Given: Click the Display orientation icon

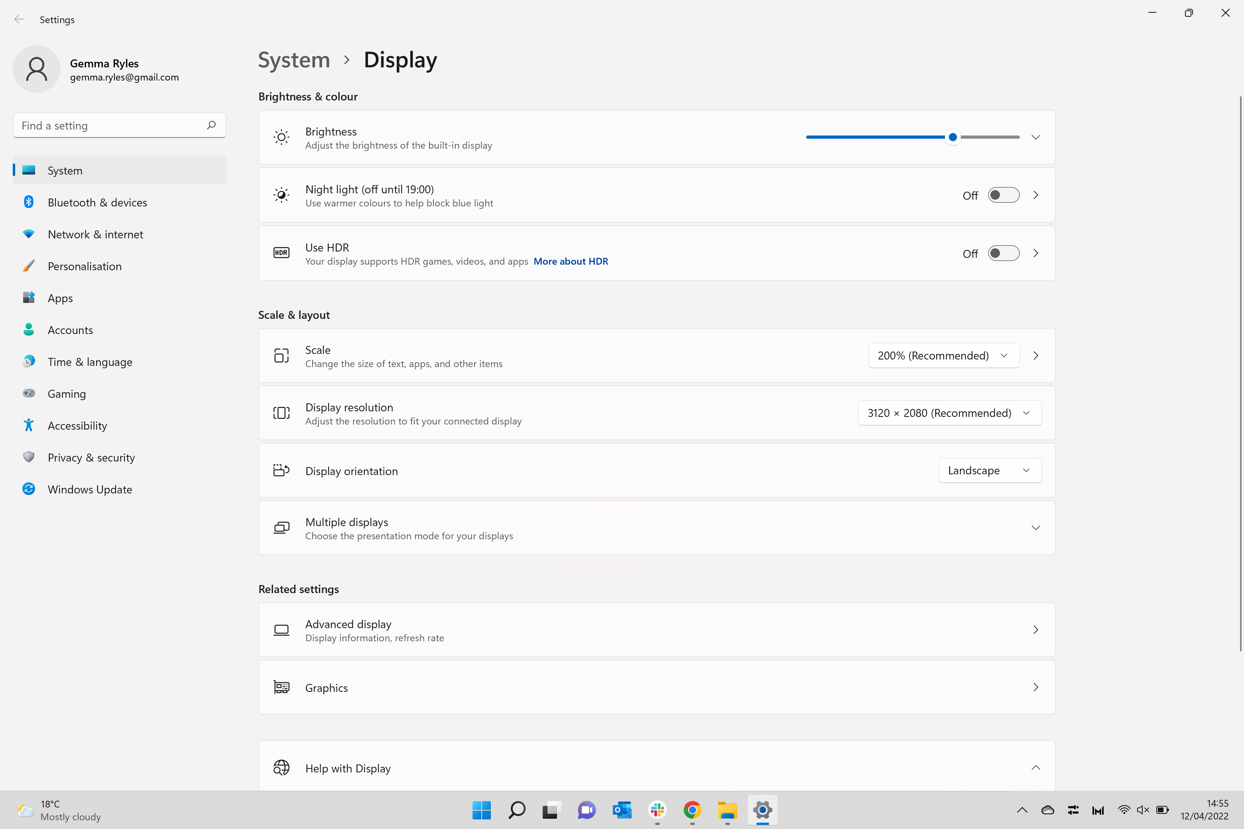Looking at the screenshot, I should [x=281, y=470].
